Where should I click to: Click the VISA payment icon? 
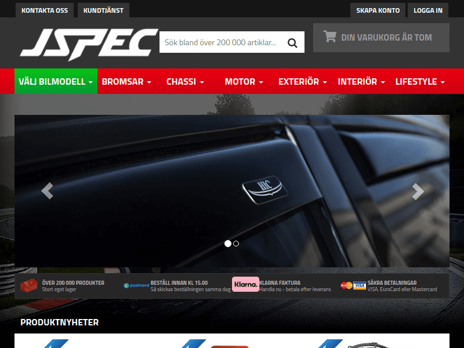(x=358, y=285)
